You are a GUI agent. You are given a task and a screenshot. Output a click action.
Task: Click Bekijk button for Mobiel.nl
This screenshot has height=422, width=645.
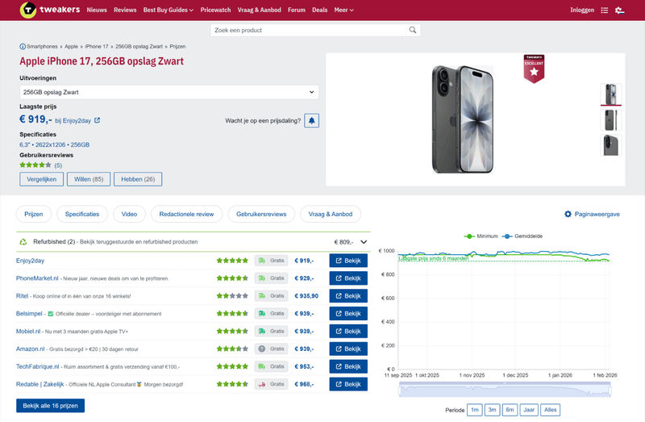pos(348,331)
